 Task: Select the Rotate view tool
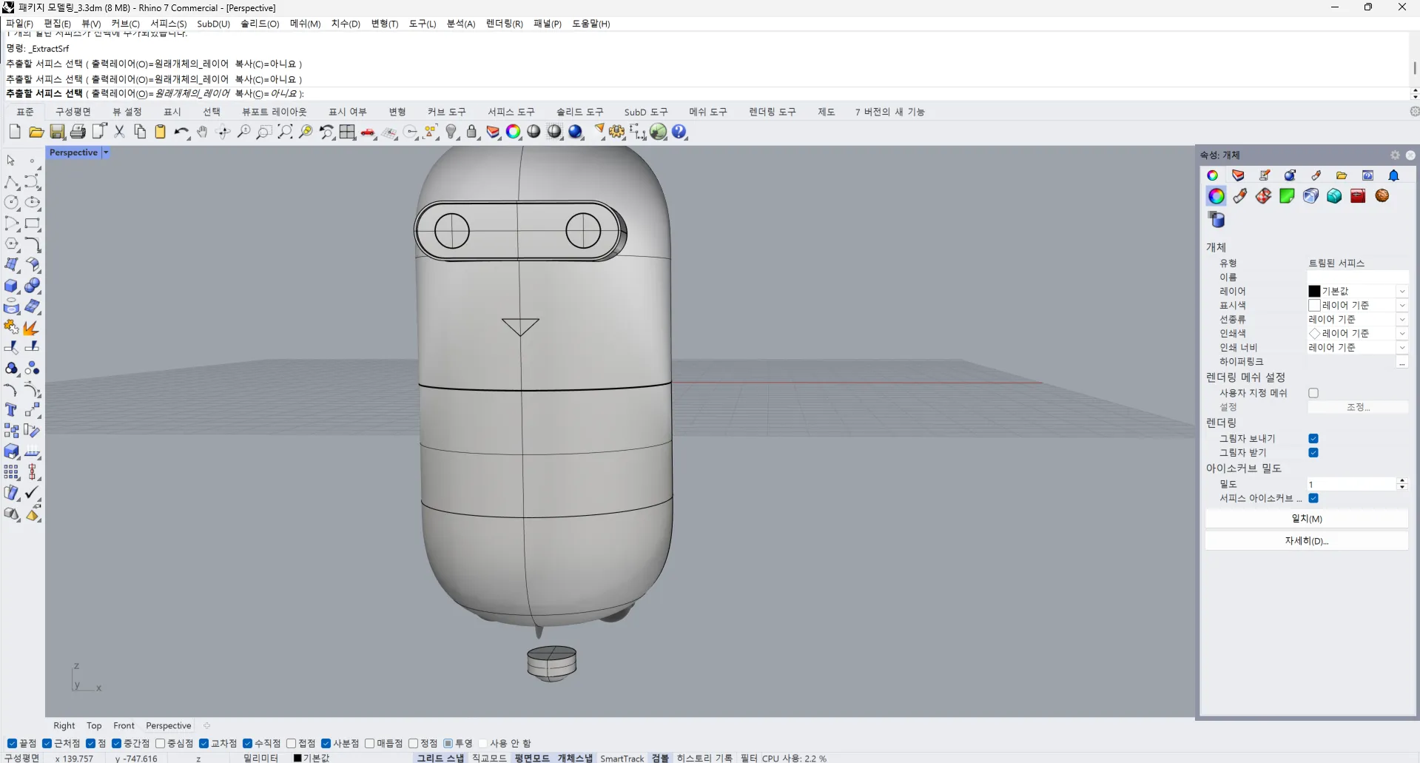click(223, 132)
